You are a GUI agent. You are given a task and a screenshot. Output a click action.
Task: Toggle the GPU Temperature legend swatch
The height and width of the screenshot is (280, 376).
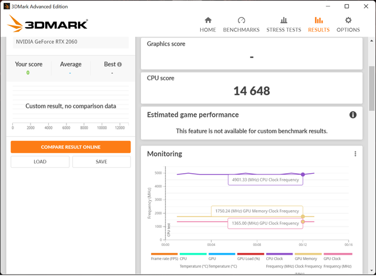point(222,254)
